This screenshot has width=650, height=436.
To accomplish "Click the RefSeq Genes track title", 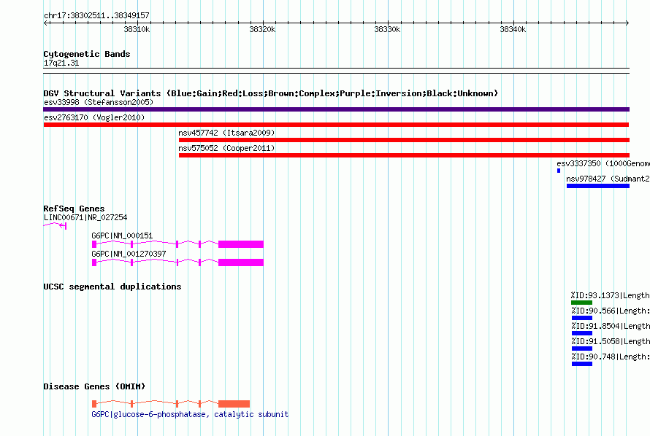I will click(x=74, y=209).
